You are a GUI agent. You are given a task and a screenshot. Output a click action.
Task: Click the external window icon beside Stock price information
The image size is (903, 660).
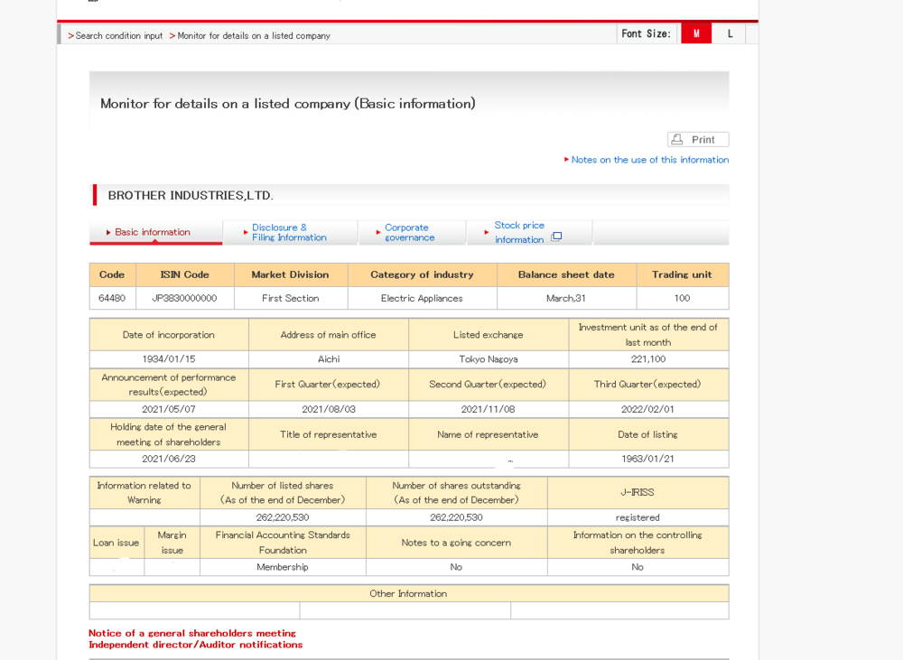pyautogui.click(x=556, y=237)
